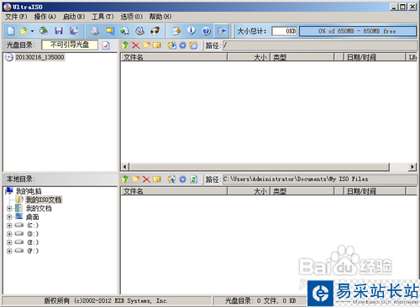Click the Exit door icon in toolbar

tap(222, 31)
